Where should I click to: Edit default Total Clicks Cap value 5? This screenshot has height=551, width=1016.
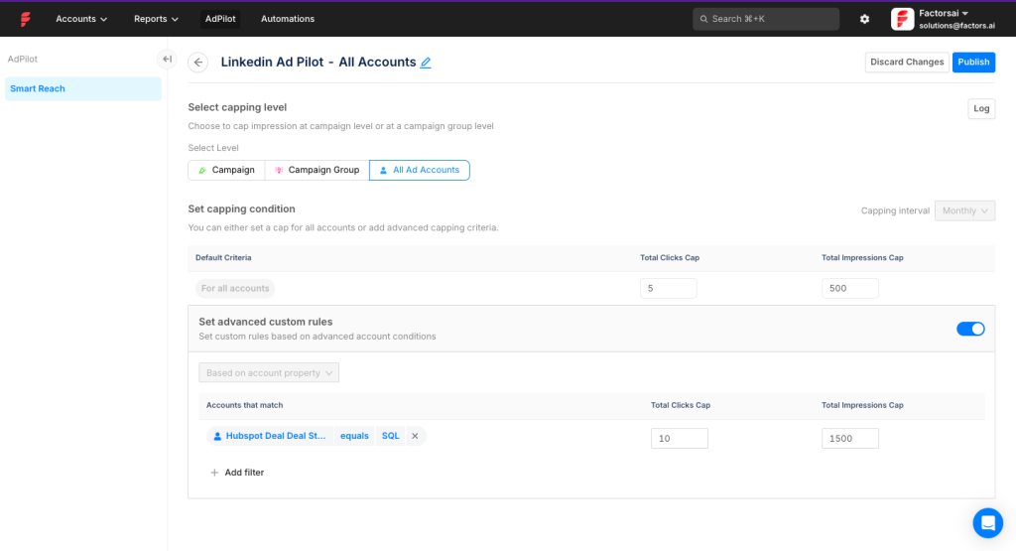tap(668, 289)
